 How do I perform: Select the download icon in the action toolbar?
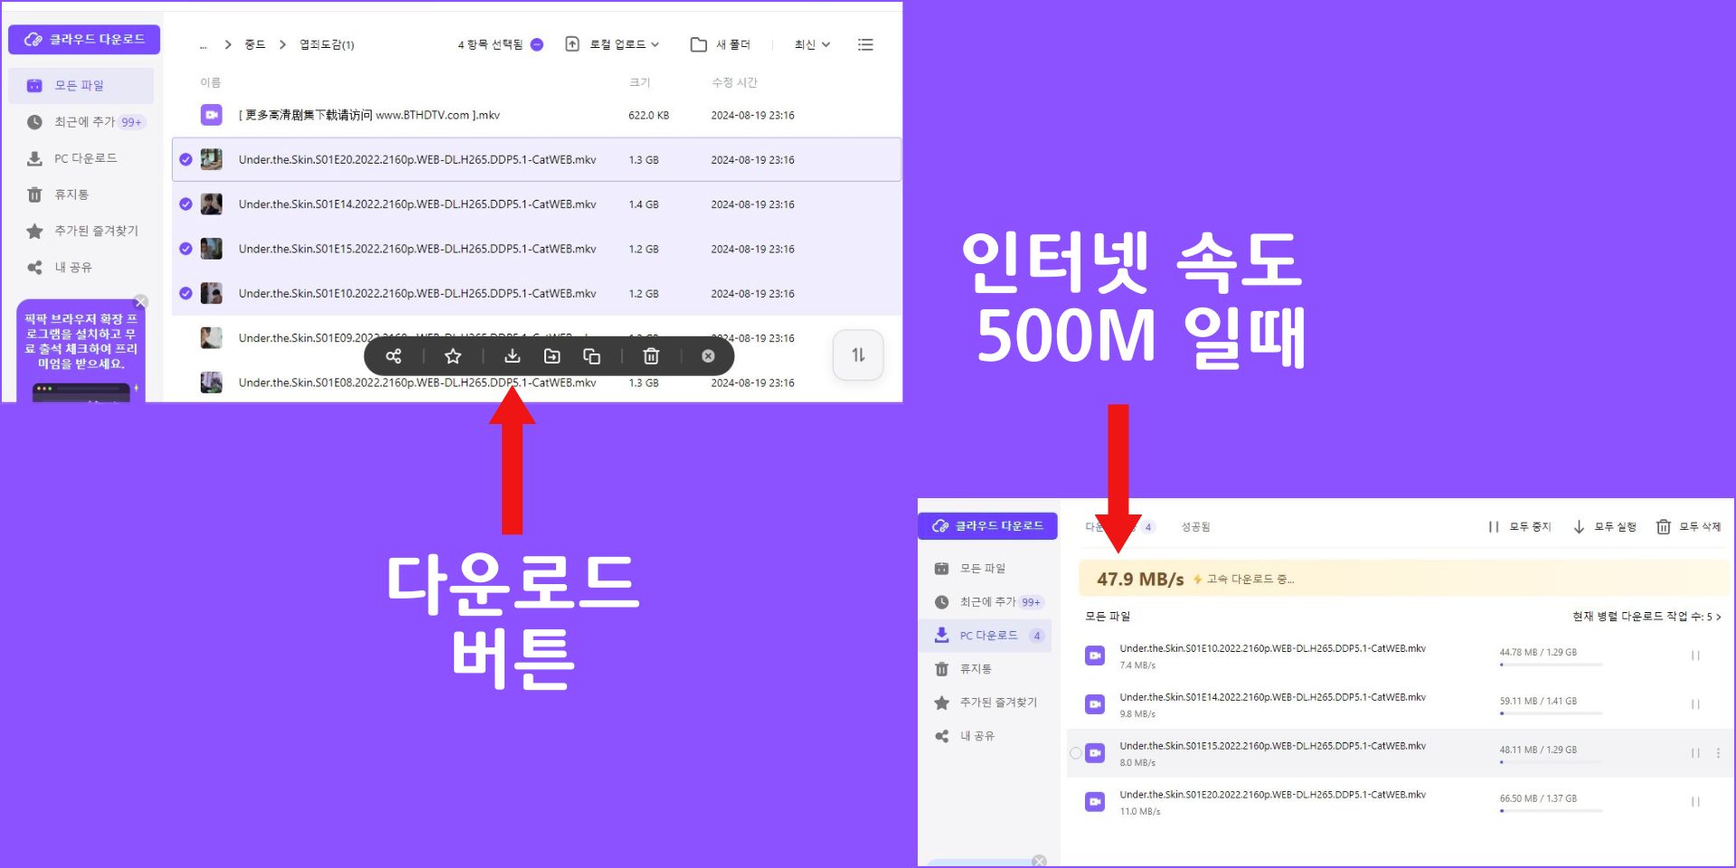tap(513, 355)
